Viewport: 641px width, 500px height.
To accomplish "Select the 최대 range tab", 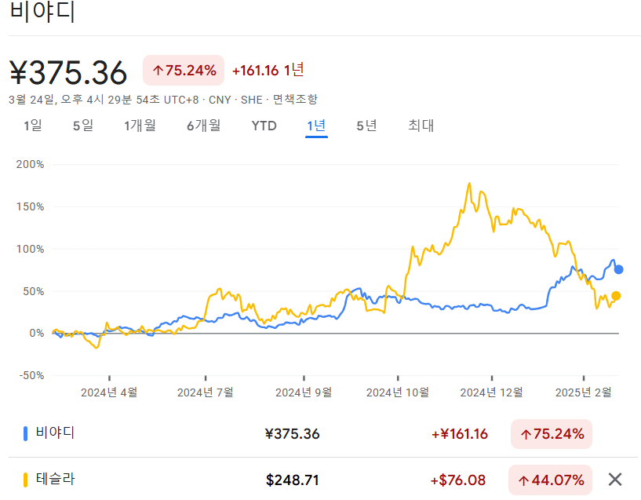I will click(x=421, y=126).
